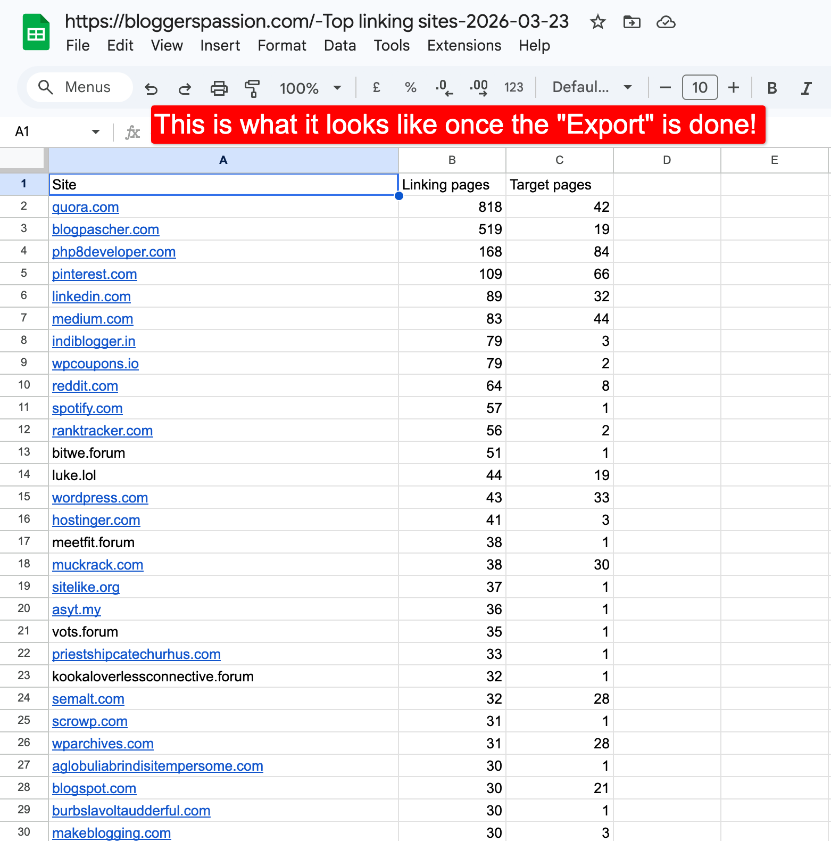Open the php8developer.com link
Screen dimensions: 831x841
(114, 252)
